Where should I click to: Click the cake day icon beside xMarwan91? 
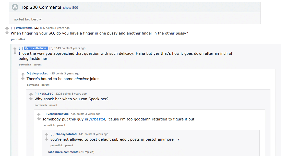[x=37, y=28]
